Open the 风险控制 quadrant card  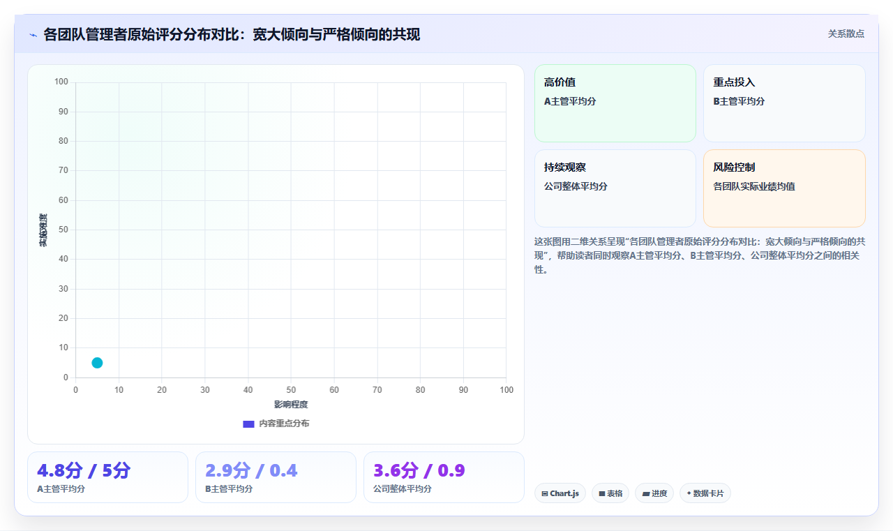coord(784,188)
